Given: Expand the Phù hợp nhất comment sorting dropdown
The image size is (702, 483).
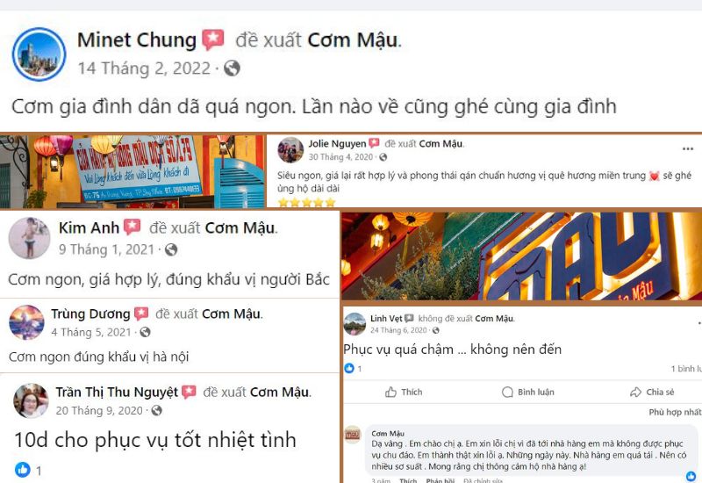Looking at the screenshot, I should (x=675, y=412).
